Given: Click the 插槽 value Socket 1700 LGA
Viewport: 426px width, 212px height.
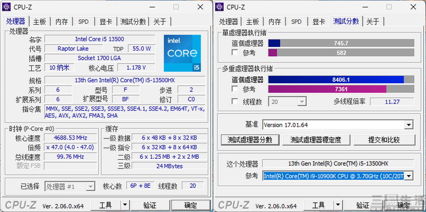Looking at the screenshot, I should pos(100,58).
